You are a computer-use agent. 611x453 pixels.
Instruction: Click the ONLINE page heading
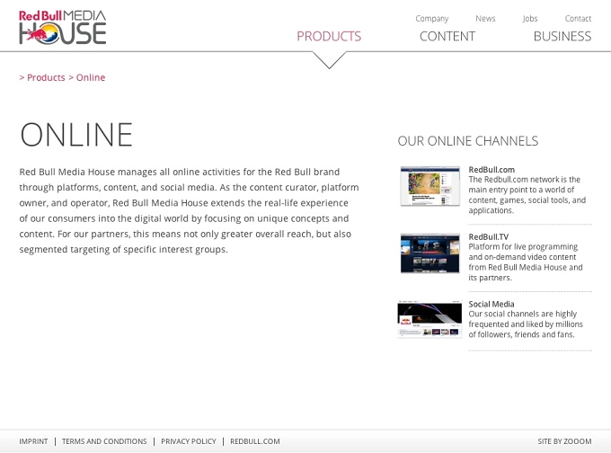[x=76, y=135]
